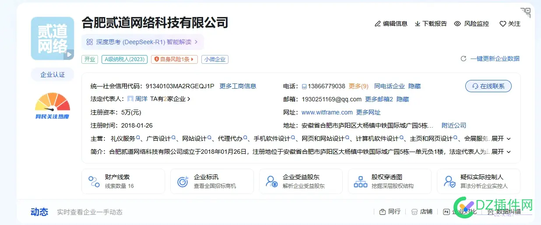Click the 企业标讯 target icon

pos(183,182)
